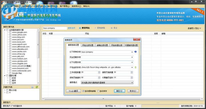Click the green import icon beside 不包含的字词

[135, 67]
